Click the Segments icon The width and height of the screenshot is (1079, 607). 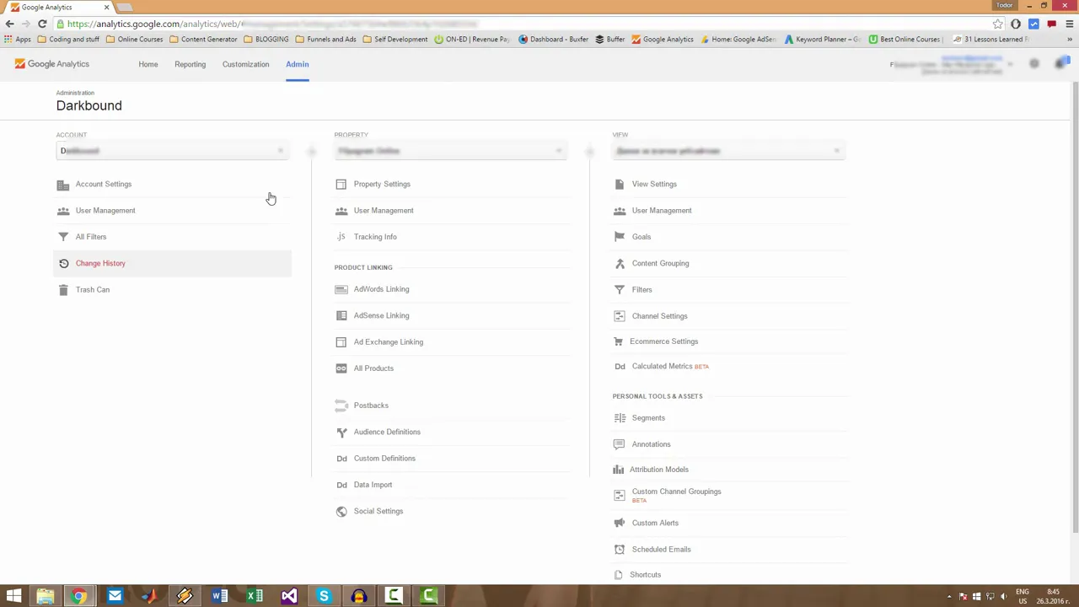click(620, 418)
